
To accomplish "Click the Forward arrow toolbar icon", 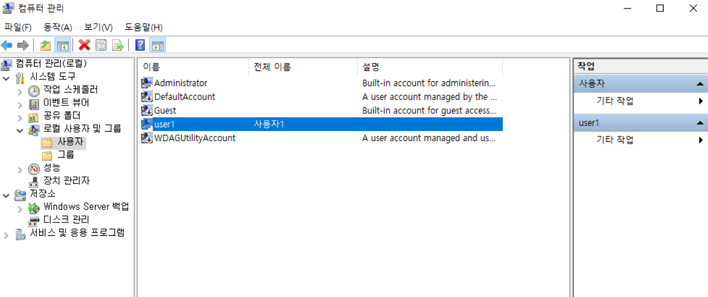I will click(22, 45).
